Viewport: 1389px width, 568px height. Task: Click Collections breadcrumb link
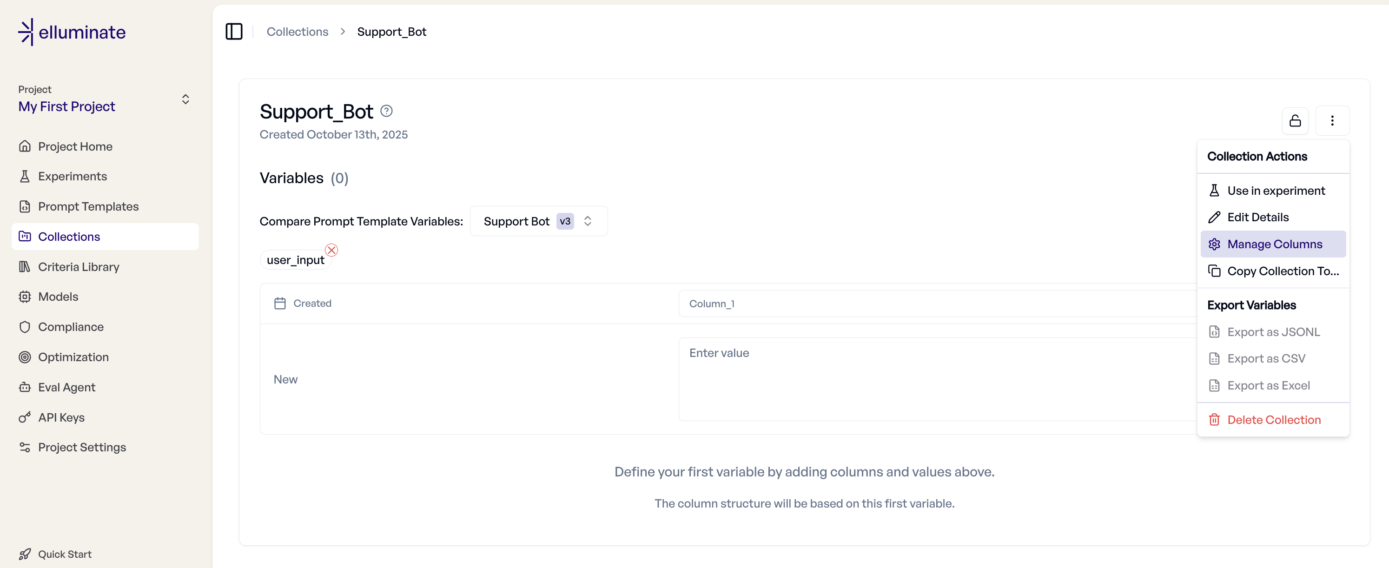[x=297, y=32]
